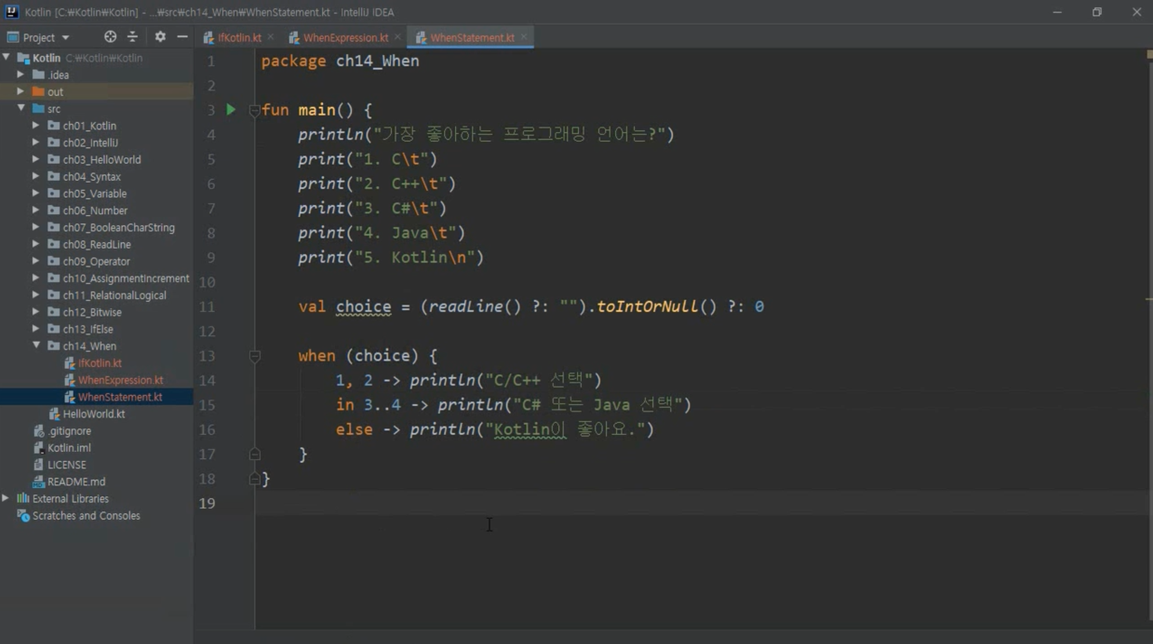1153x644 pixels.
Task: Click the ch14_When package icon
Action: 54,346
